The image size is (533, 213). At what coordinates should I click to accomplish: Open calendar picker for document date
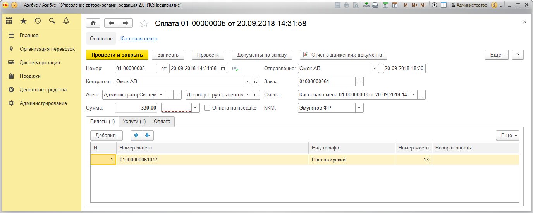click(223, 69)
